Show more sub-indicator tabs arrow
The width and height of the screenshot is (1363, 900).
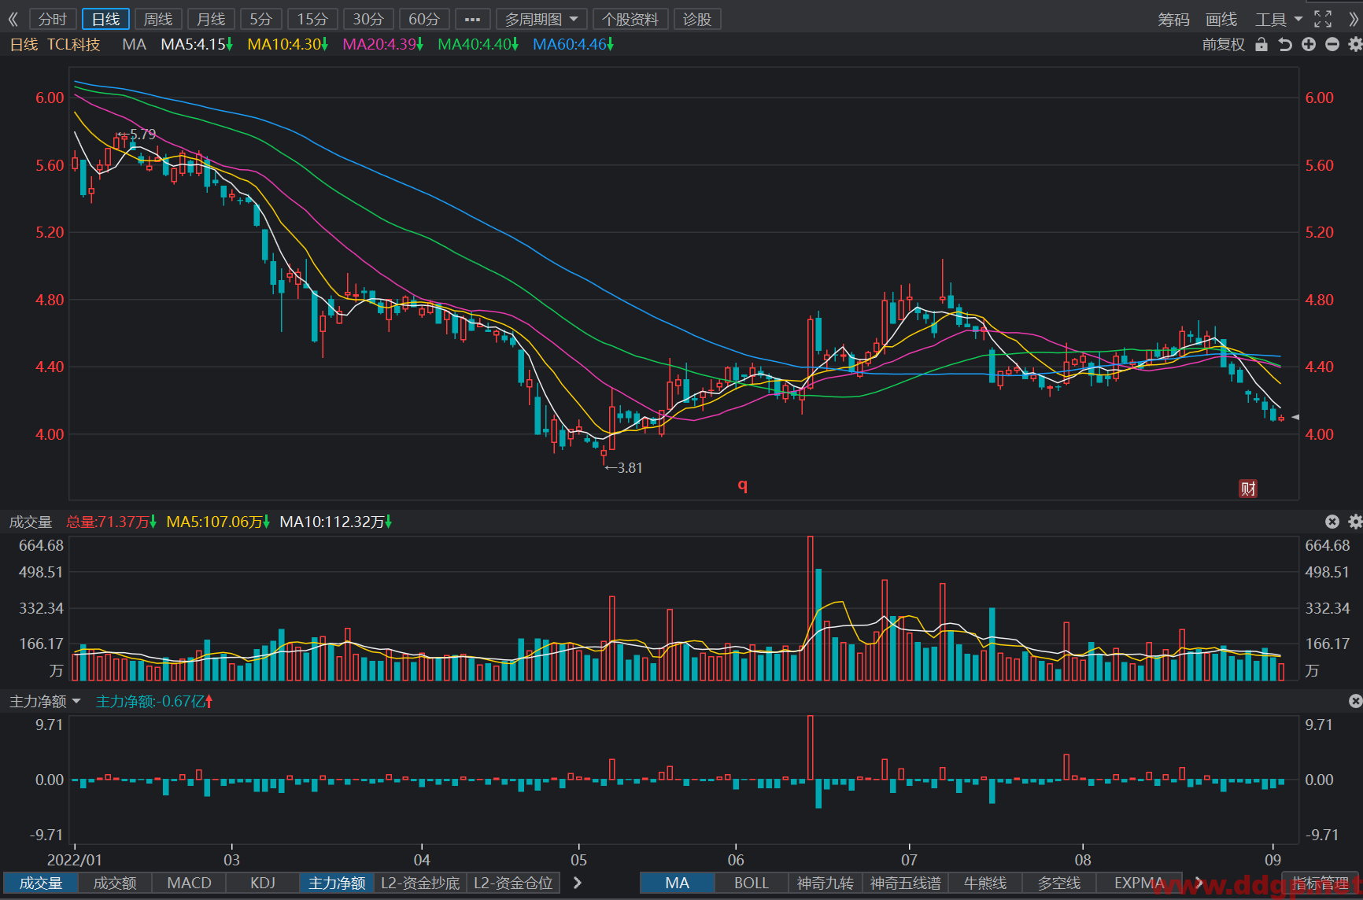tap(578, 883)
